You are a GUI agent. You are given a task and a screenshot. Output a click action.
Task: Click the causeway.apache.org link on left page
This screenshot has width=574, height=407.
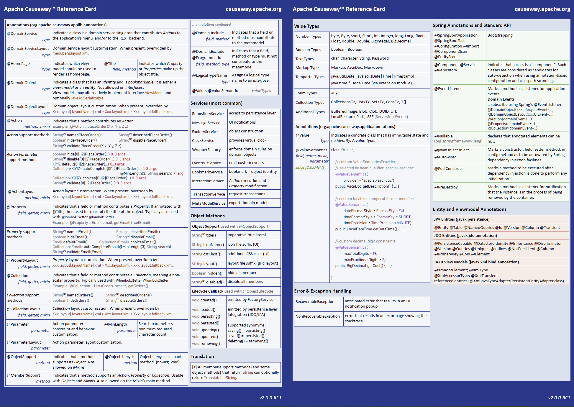coord(253,9)
